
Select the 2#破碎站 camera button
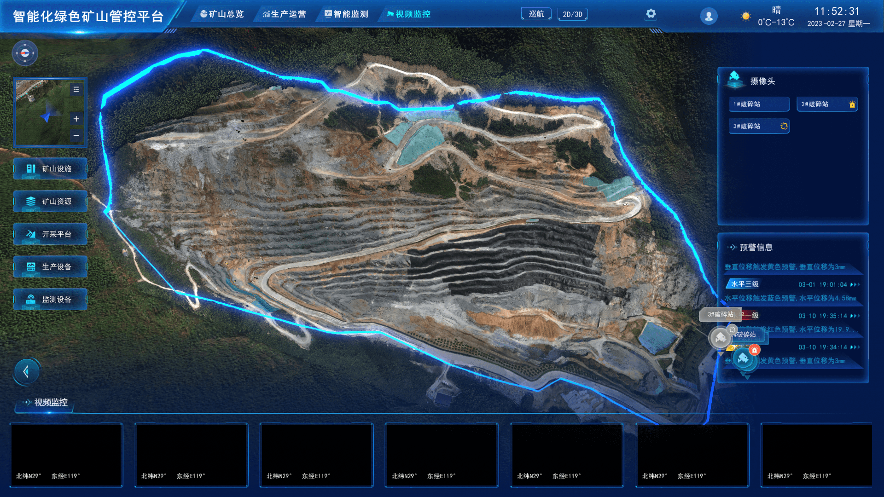click(827, 104)
